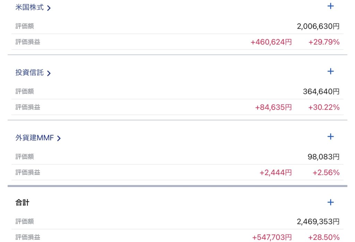
Task: Expand the plus icon for 投資信託
Action: tap(330, 71)
